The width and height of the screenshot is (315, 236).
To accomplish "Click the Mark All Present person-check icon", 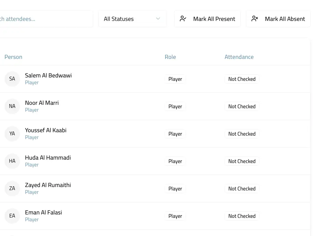I will point(183,19).
